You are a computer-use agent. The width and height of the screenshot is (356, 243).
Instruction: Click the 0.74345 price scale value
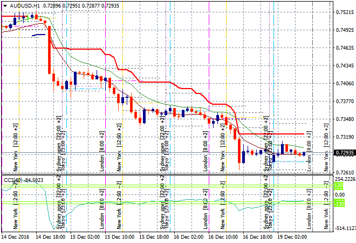click(x=345, y=66)
